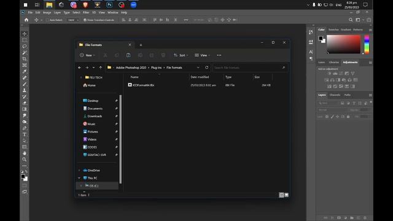Select the Frame tool

pyautogui.click(x=25, y=65)
